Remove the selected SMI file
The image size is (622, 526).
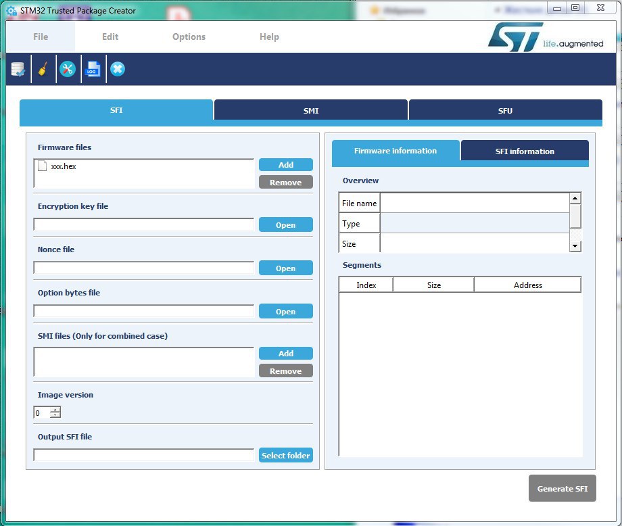point(285,370)
